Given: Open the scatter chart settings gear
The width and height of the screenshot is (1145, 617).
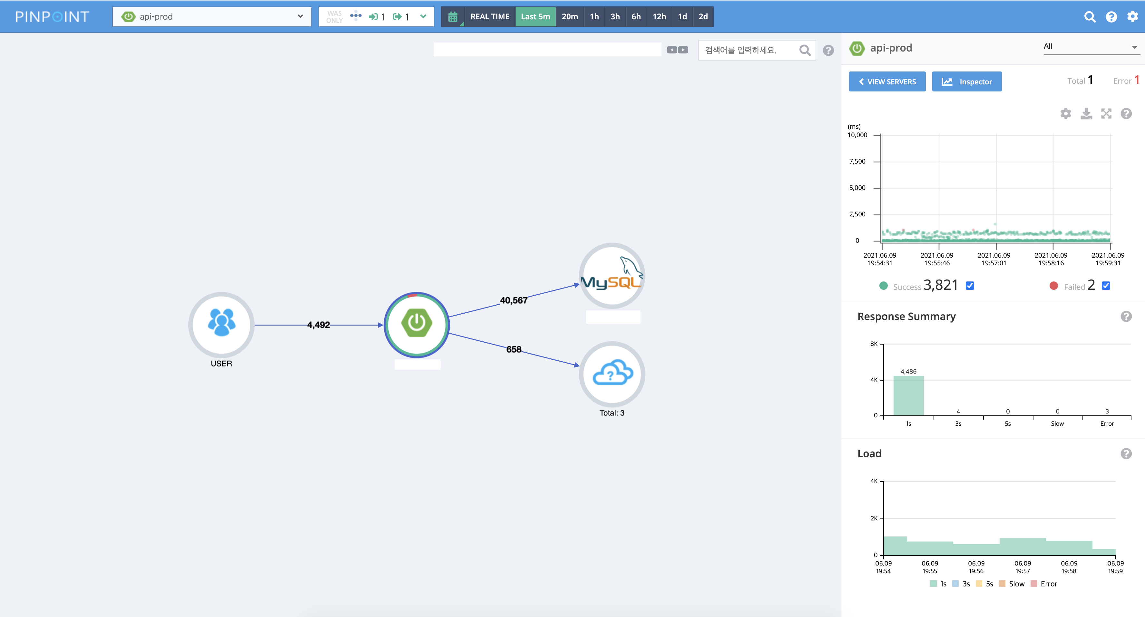Looking at the screenshot, I should pyautogui.click(x=1065, y=114).
